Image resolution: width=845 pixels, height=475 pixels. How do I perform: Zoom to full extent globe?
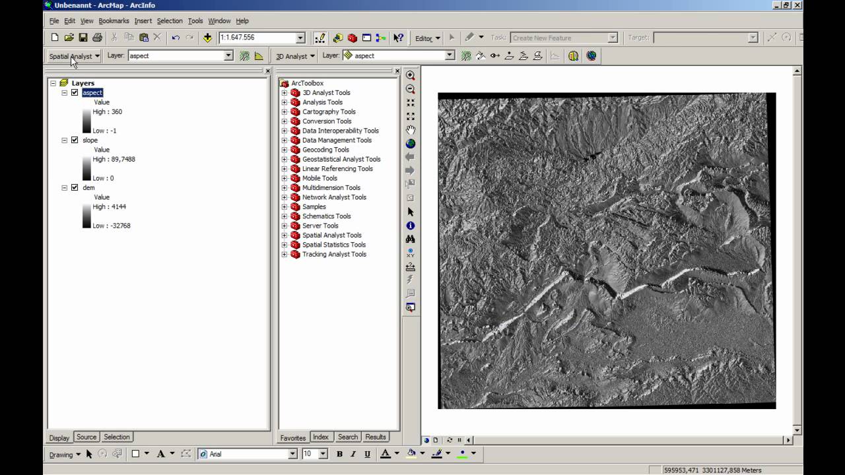pyautogui.click(x=411, y=143)
